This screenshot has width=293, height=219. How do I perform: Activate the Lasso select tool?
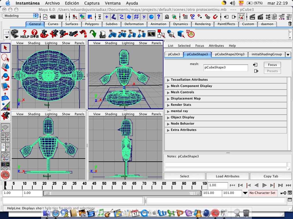(5, 57)
